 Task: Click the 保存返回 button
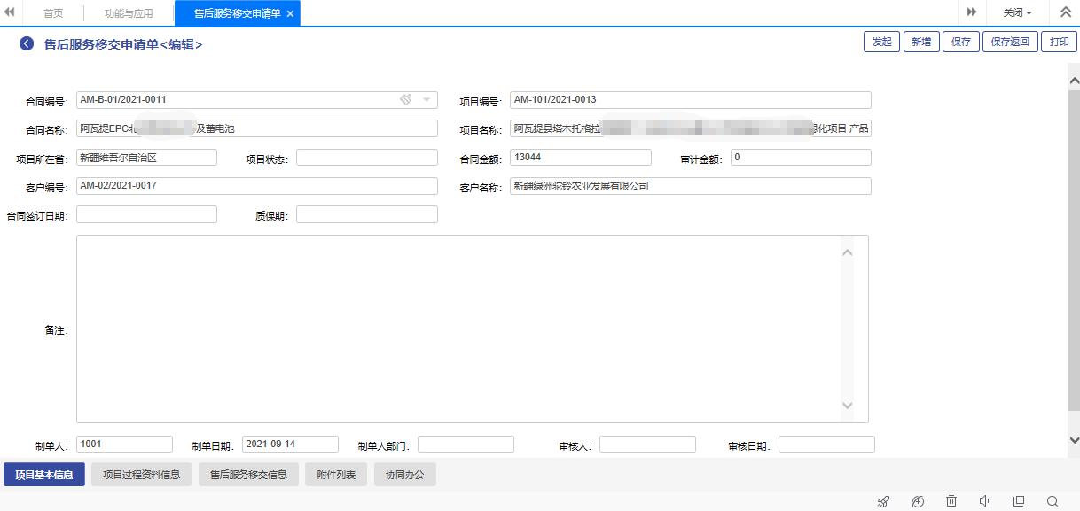pyautogui.click(x=1010, y=42)
